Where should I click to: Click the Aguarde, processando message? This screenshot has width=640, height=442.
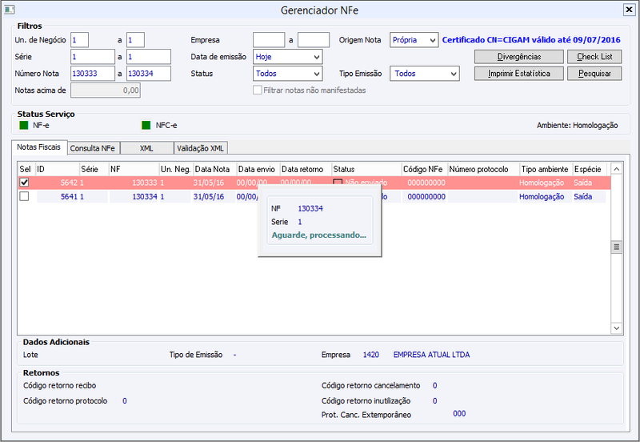click(318, 235)
